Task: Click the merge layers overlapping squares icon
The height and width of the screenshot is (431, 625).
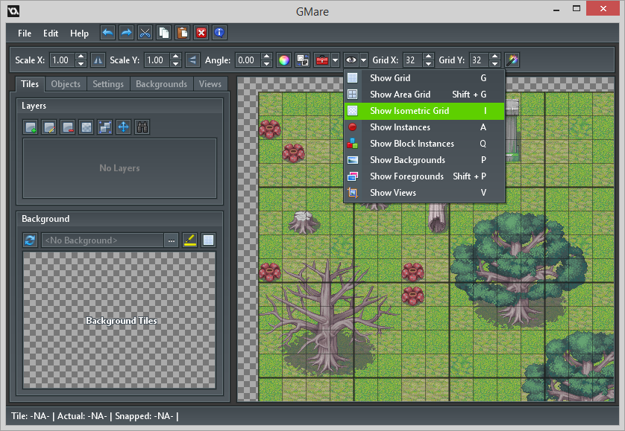Action: coord(105,127)
